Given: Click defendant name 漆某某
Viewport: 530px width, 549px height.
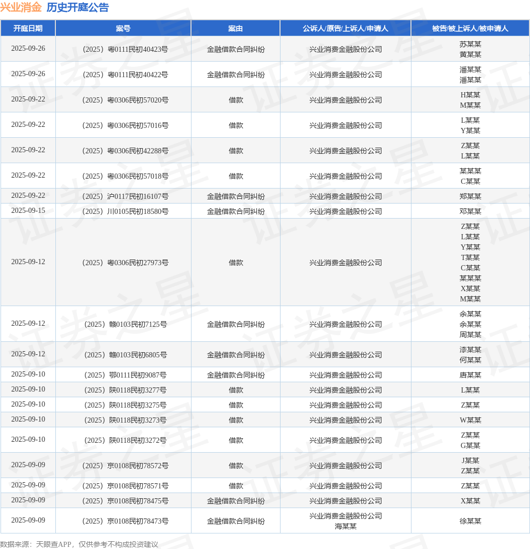Looking at the screenshot, I should 470,350.
